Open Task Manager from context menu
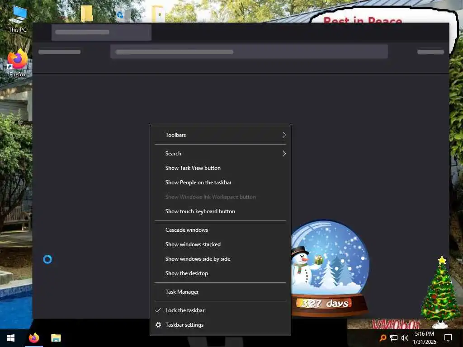The height and width of the screenshot is (347, 463). pos(220,292)
